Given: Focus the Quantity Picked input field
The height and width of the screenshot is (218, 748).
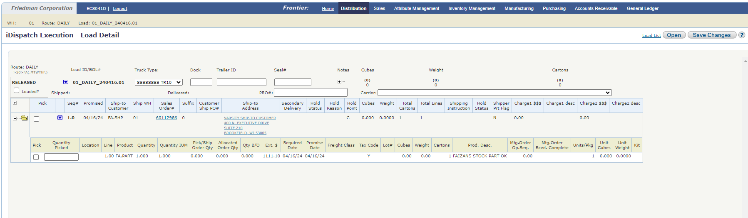Looking at the screenshot, I should click(61, 157).
